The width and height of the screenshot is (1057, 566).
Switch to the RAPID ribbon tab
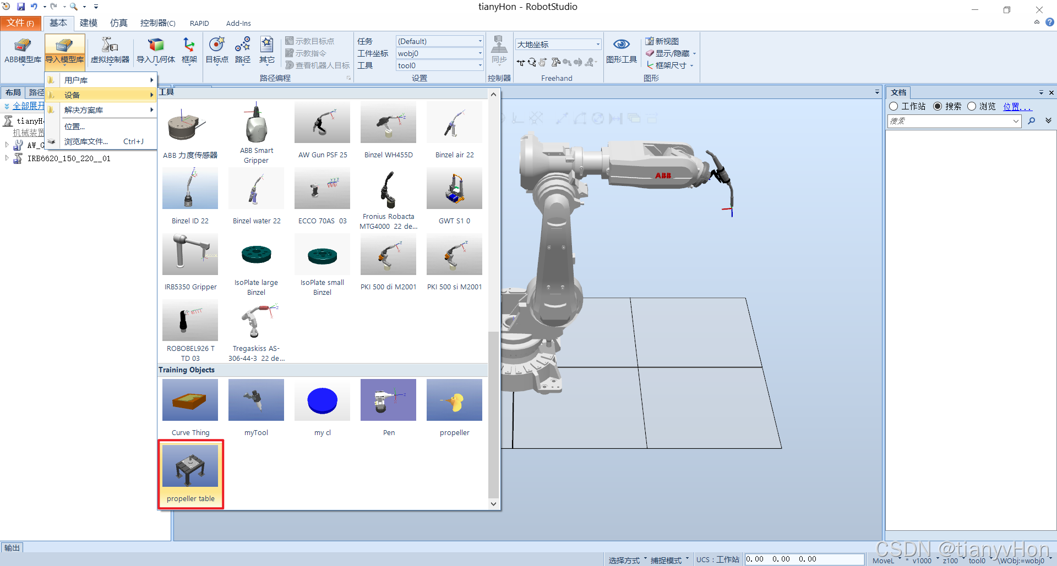(199, 23)
